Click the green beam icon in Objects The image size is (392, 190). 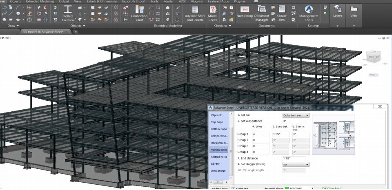point(55,7)
